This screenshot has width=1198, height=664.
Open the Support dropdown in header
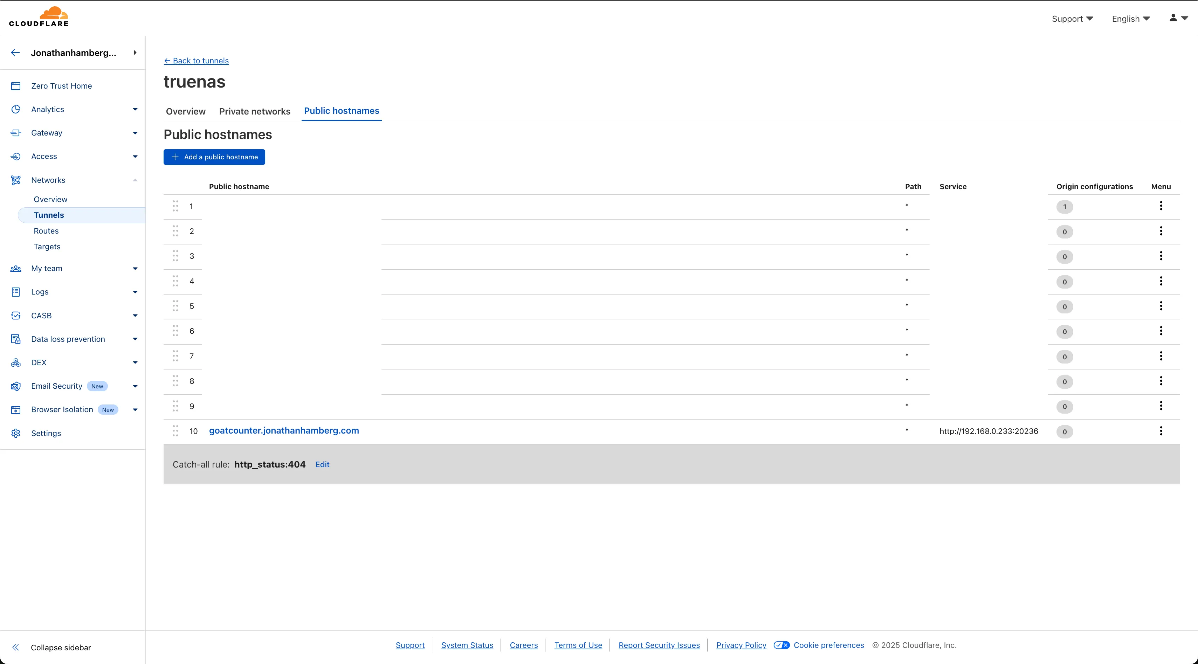coord(1073,19)
